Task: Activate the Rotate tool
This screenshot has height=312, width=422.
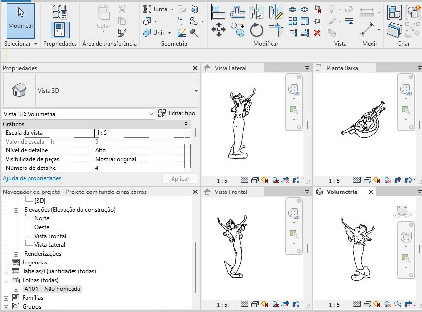Action: pyautogui.click(x=256, y=29)
